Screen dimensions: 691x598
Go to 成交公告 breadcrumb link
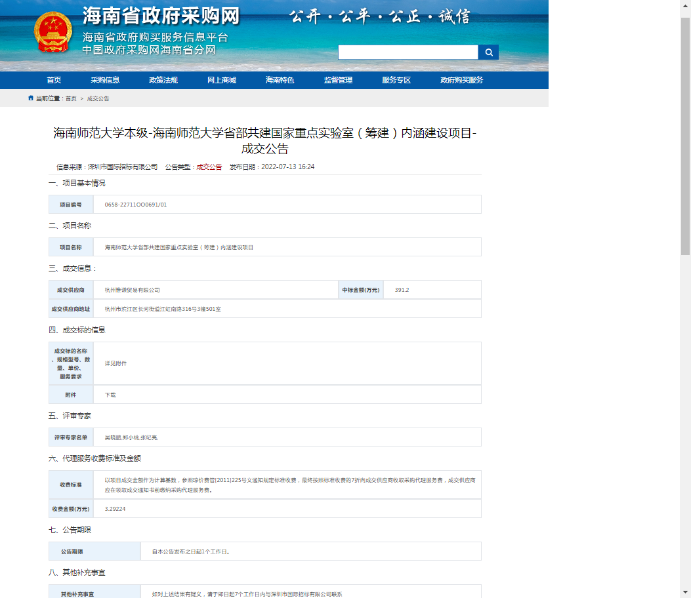click(x=98, y=98)
